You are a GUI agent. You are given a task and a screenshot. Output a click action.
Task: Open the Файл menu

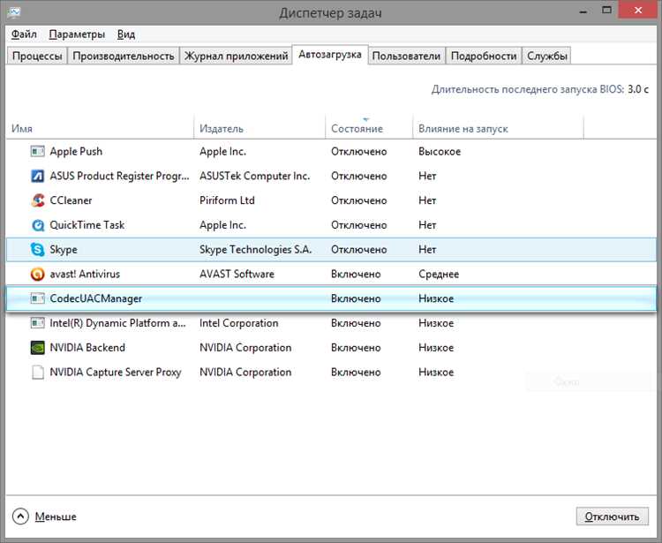coord(24,34)
